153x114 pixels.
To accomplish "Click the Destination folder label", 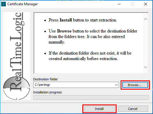I will tap(46, 79).
